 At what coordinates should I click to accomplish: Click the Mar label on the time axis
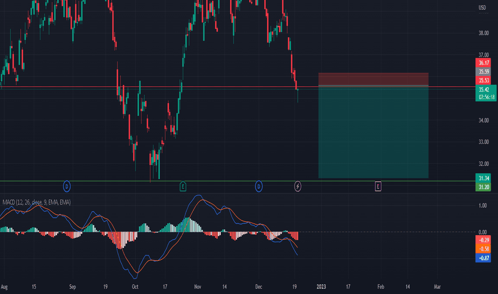[x=437, y=287]
